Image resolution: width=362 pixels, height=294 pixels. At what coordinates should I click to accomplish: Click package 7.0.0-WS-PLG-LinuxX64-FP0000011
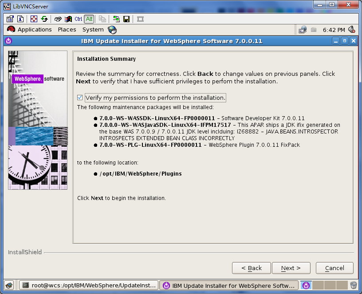(150, 145)
